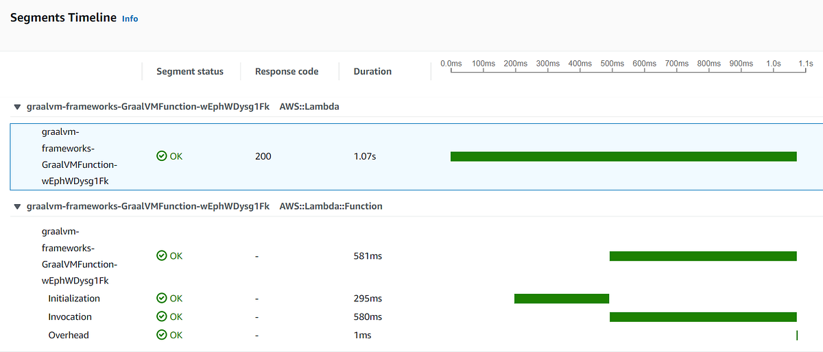Click the 1ms duration value

(x=362, y=336)
